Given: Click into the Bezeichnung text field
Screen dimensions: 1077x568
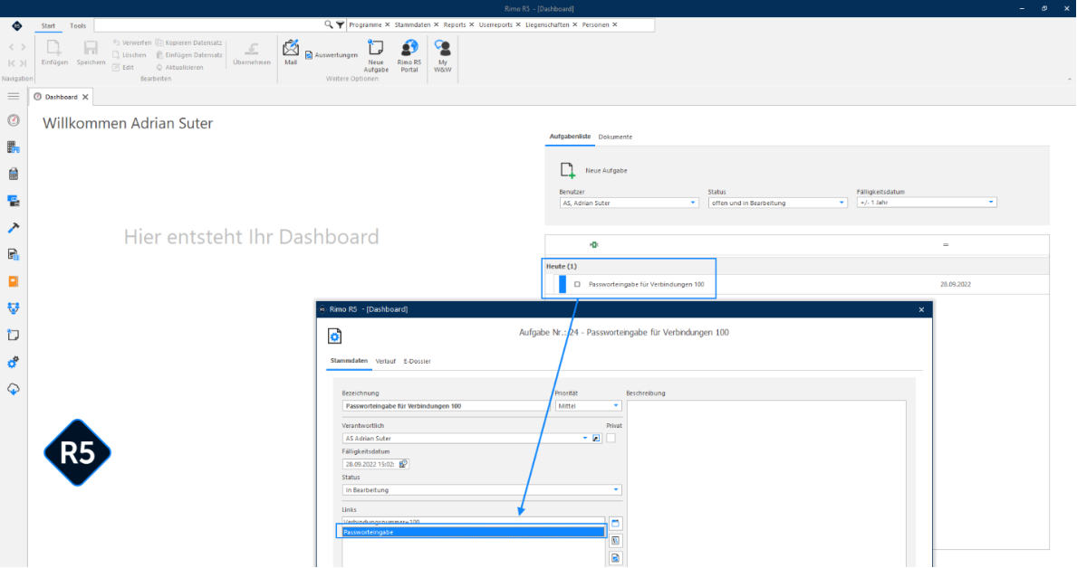Looking at the screenshot, I should [x=447, y=406].
